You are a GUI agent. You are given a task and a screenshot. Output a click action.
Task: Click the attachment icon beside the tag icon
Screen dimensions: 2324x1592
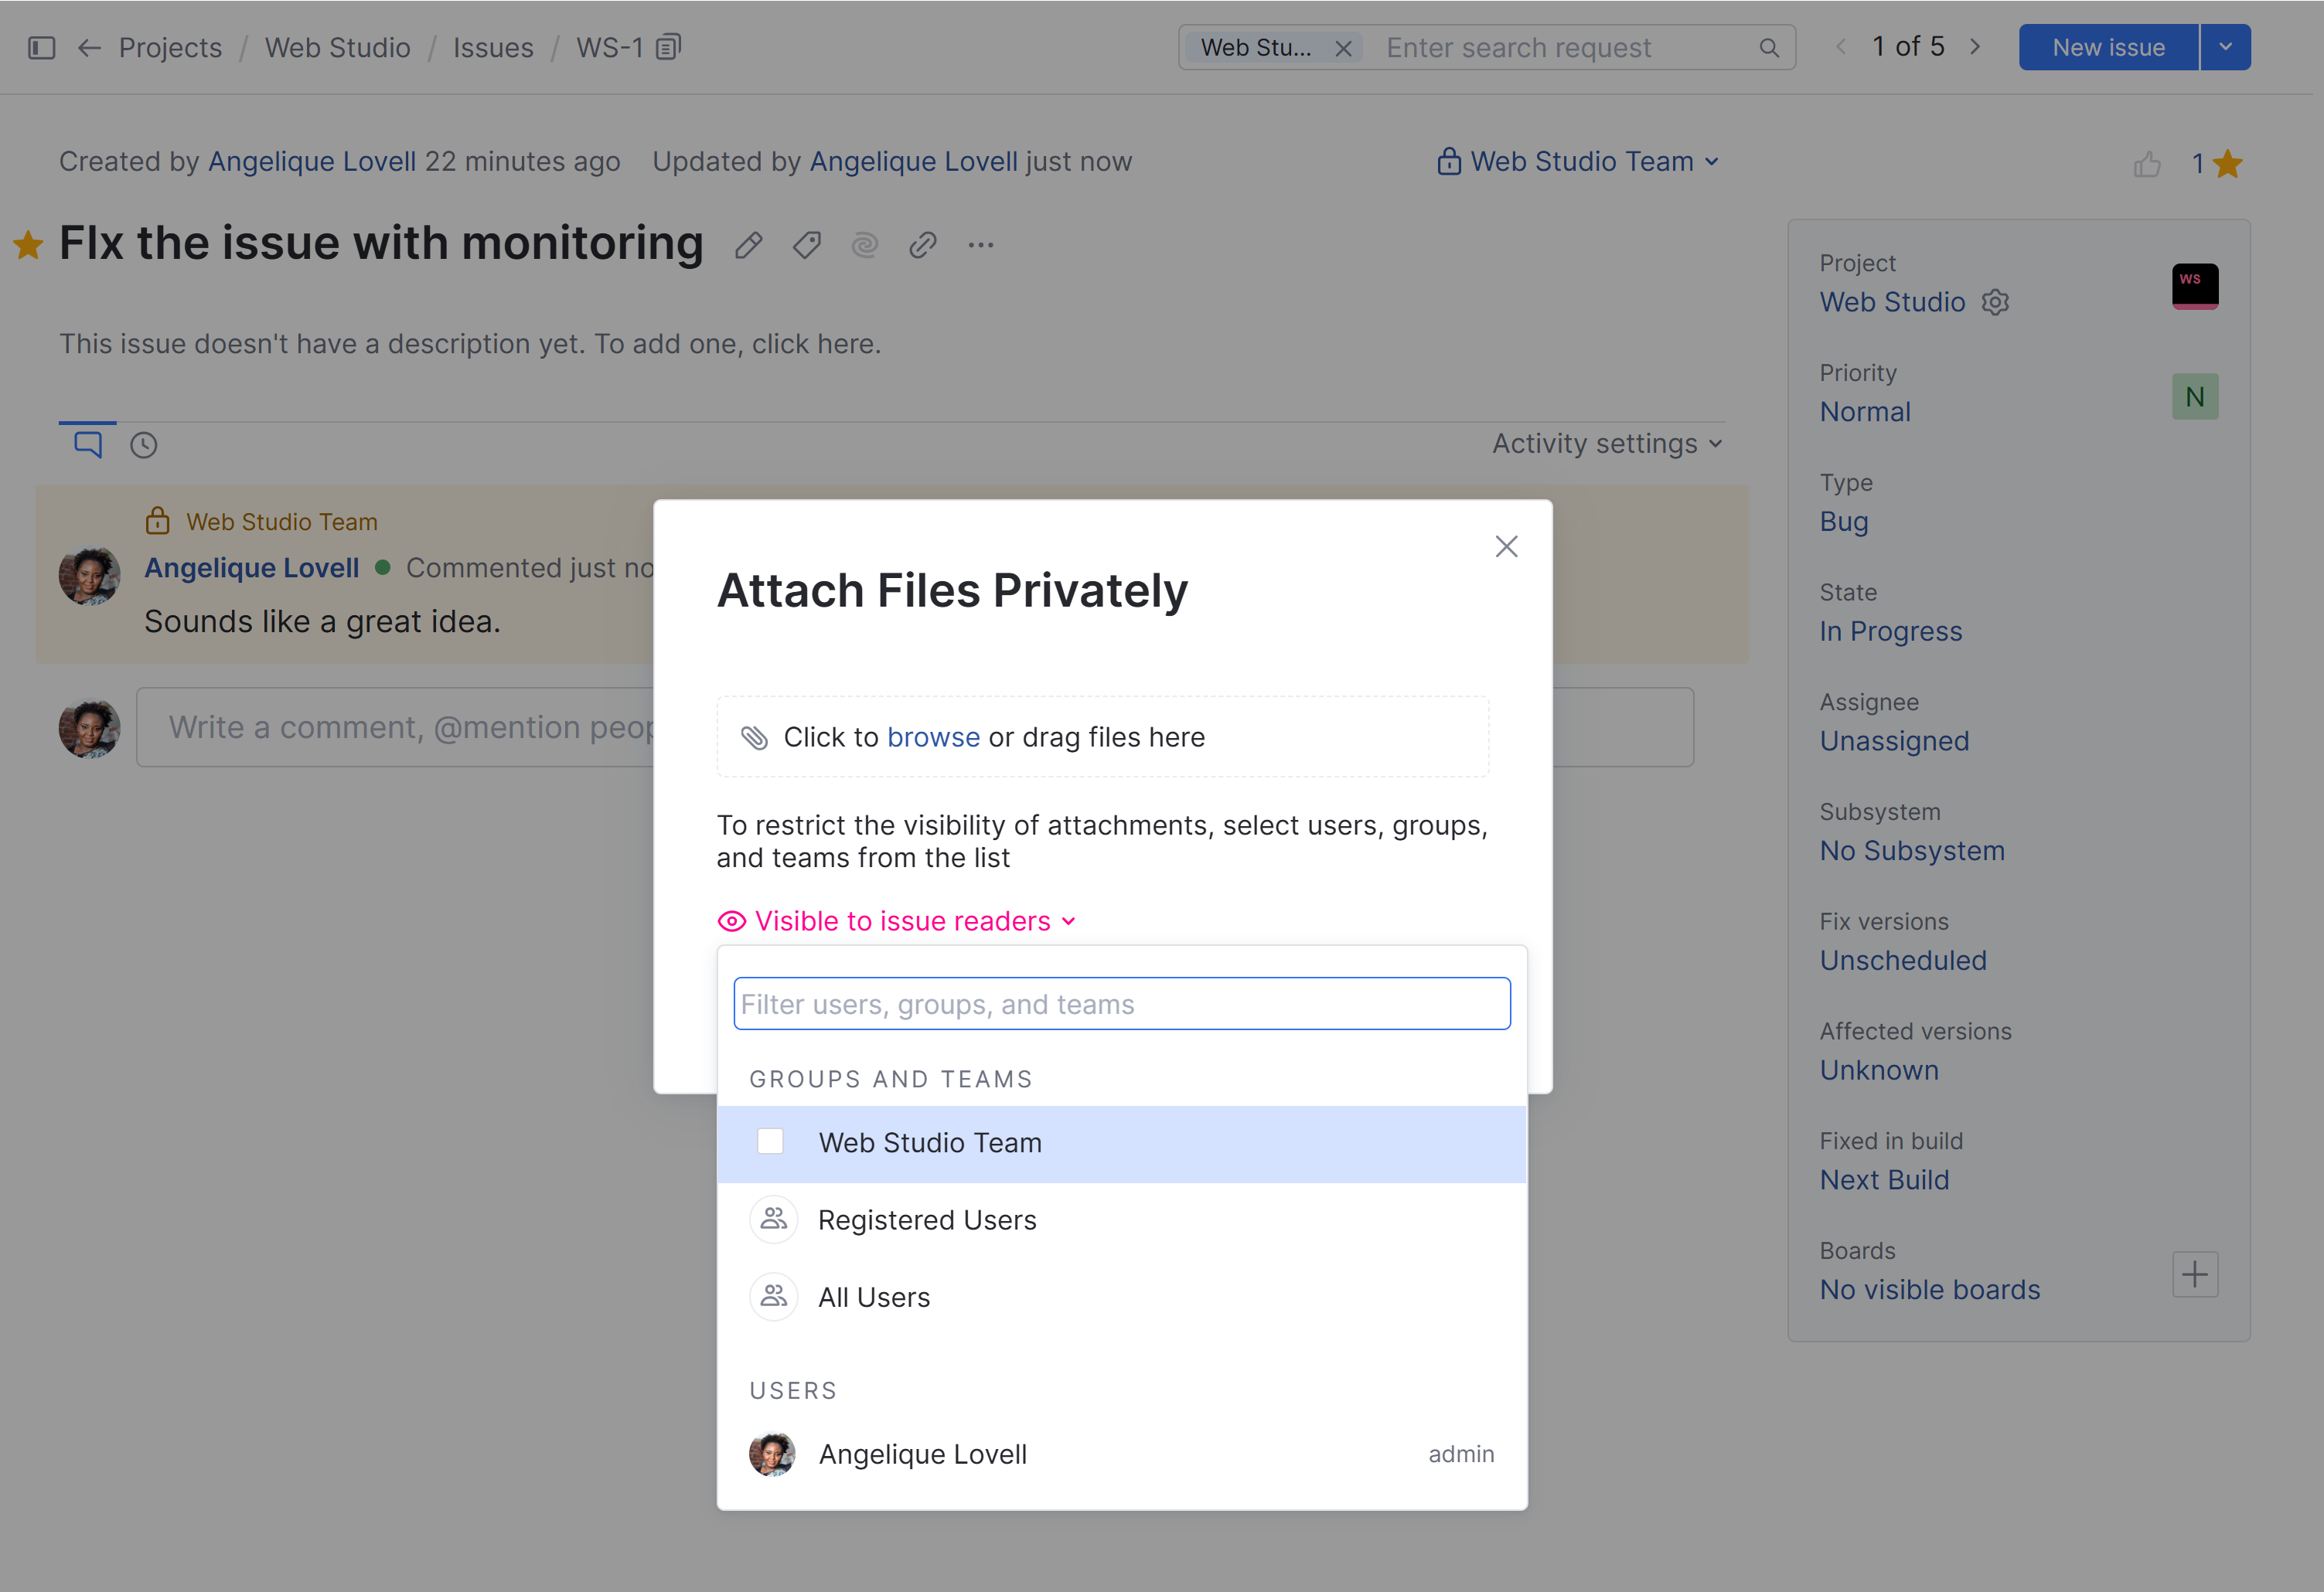coord(864,245)
